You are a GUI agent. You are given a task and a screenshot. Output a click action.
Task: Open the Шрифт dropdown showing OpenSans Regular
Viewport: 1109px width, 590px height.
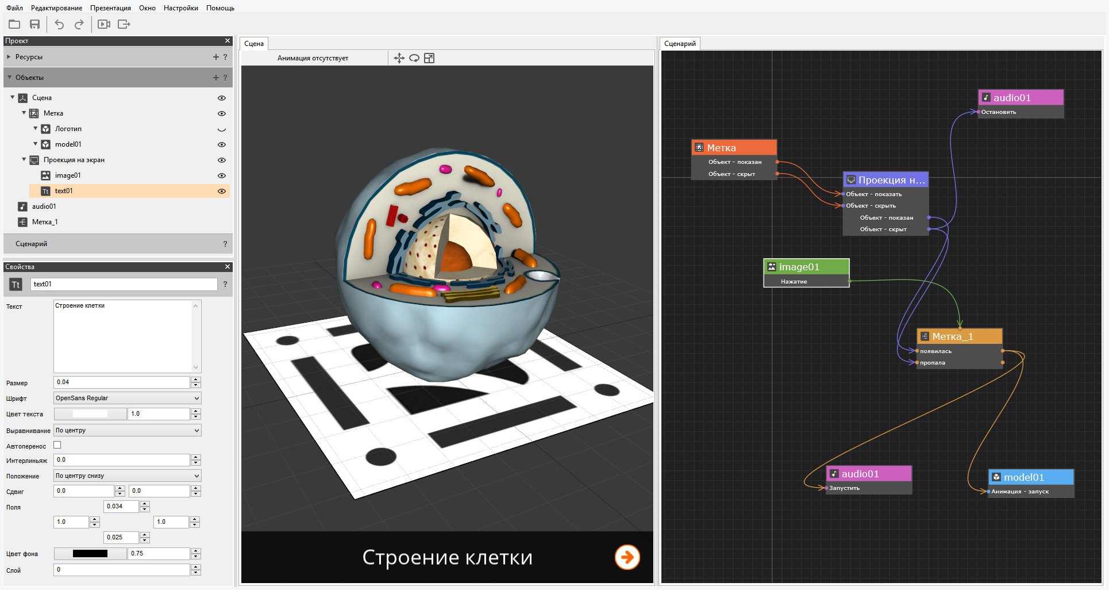tap(127, 398)
